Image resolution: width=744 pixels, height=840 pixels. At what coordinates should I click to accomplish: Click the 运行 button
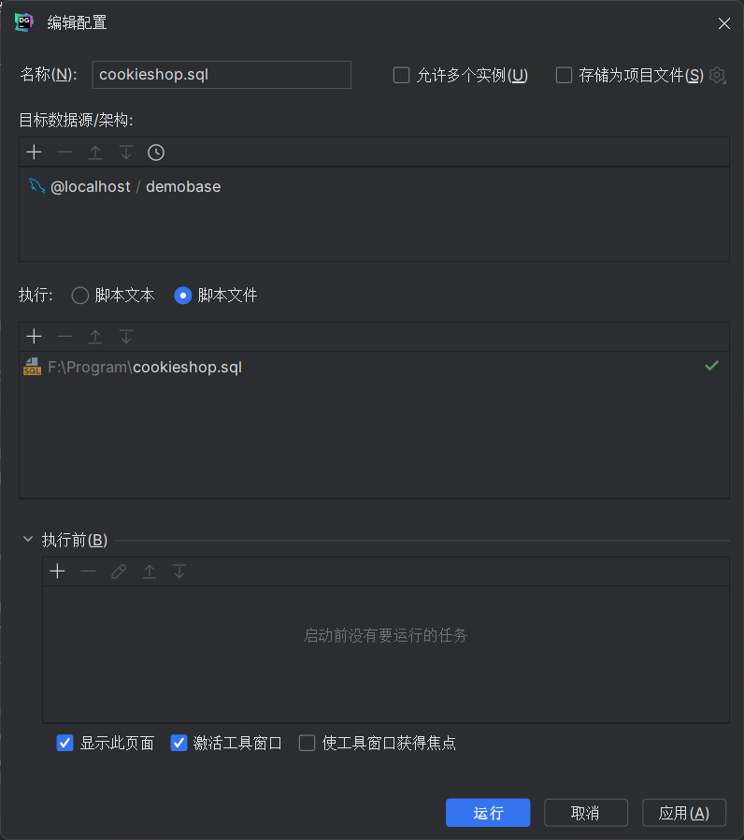pyautogui.click(x=487, y=812)
